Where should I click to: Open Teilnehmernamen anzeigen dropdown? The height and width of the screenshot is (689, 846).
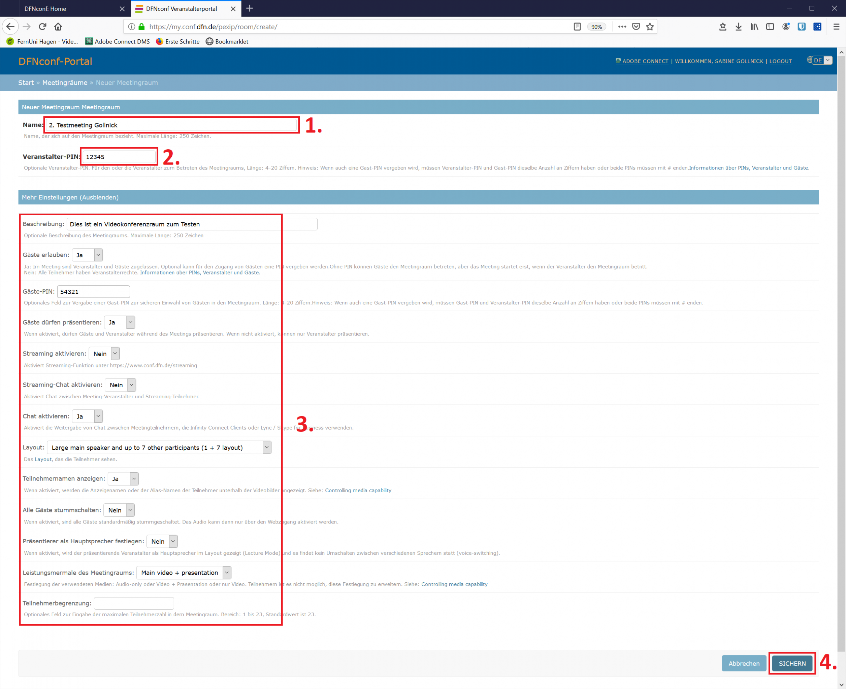point(123,479)
